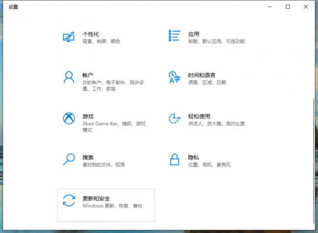318x233 pixels.
Task: Click the 帐户 title text
Action: 88,75
